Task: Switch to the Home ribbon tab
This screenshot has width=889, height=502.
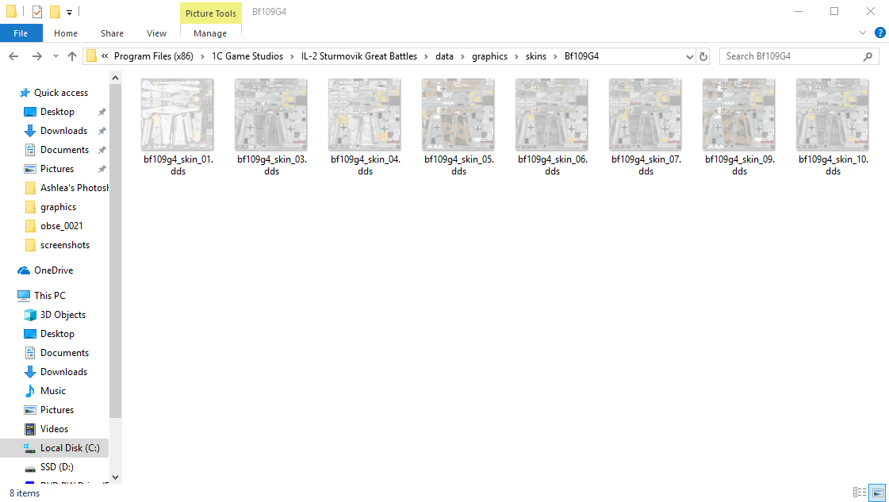Action: pos(66,33)
